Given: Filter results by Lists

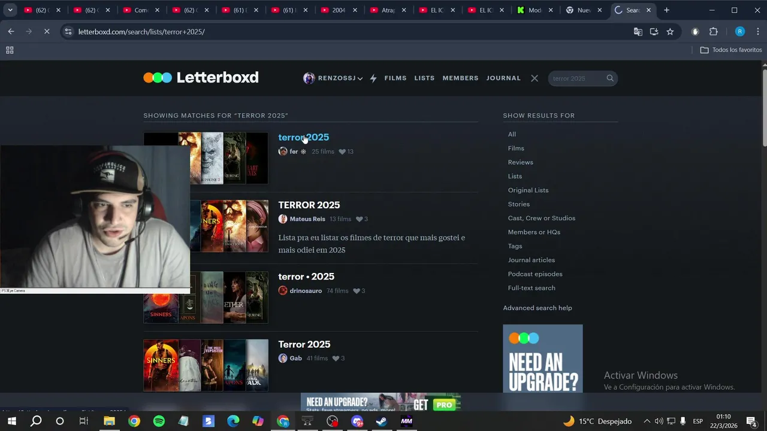Looking at the screenshot, I should 515,176.
